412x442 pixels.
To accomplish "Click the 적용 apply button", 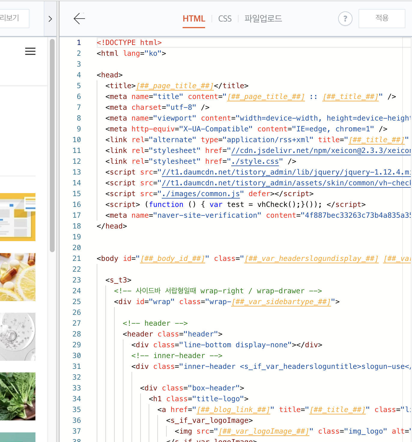I will point(382,18).
